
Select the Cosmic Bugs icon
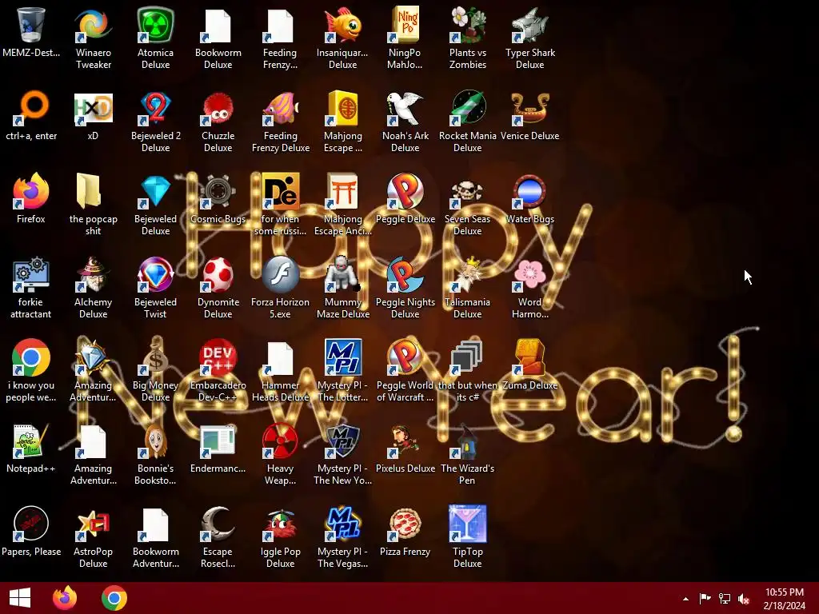[x=218, y=191]
